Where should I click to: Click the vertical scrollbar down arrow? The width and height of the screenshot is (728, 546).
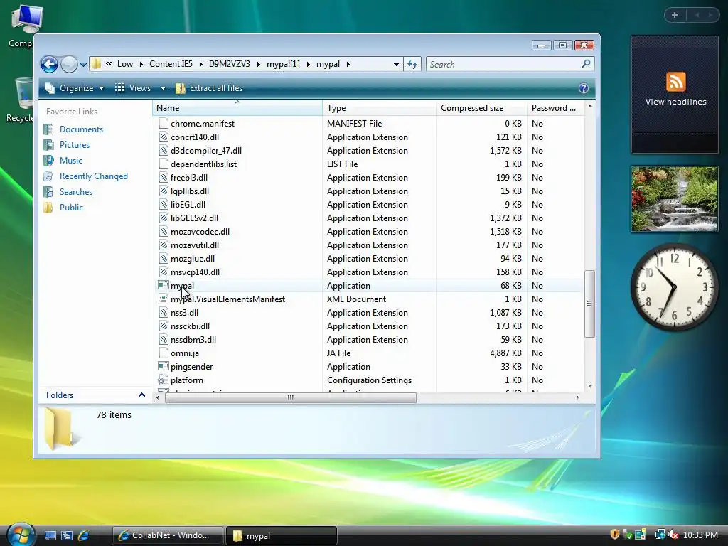click(x=589, y=386)
